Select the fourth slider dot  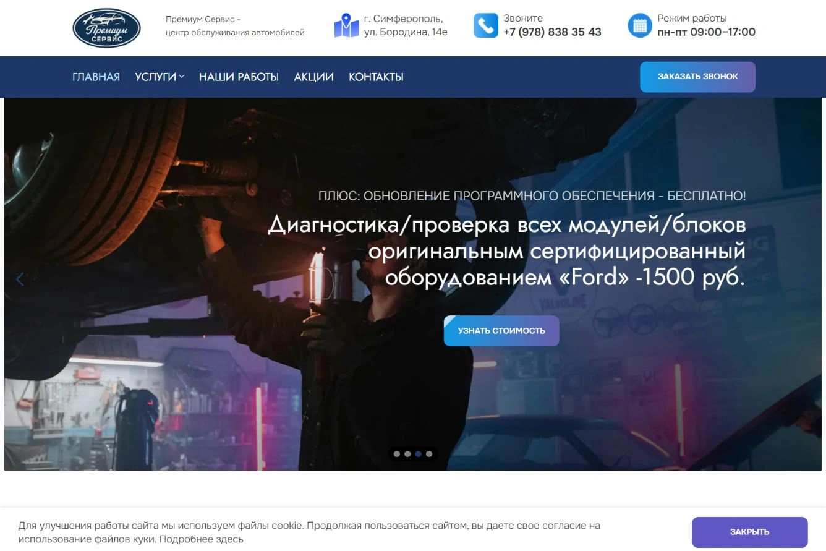click(x=429, y=454)
